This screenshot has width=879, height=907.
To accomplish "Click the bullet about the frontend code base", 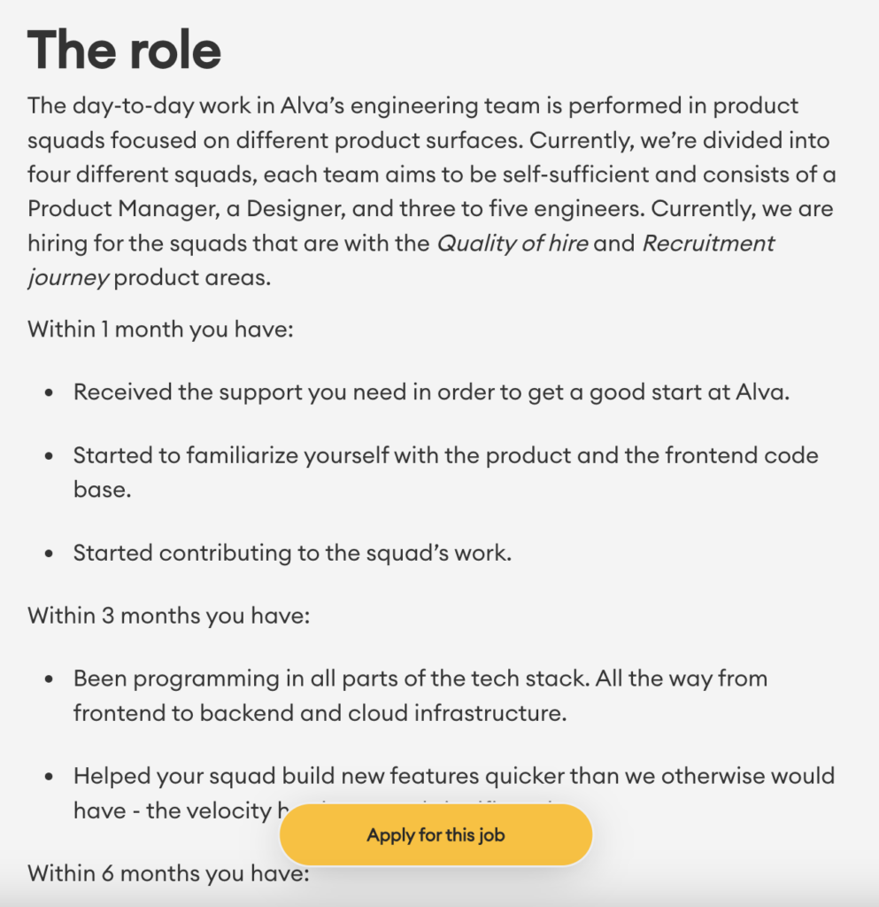I will 444,455.
